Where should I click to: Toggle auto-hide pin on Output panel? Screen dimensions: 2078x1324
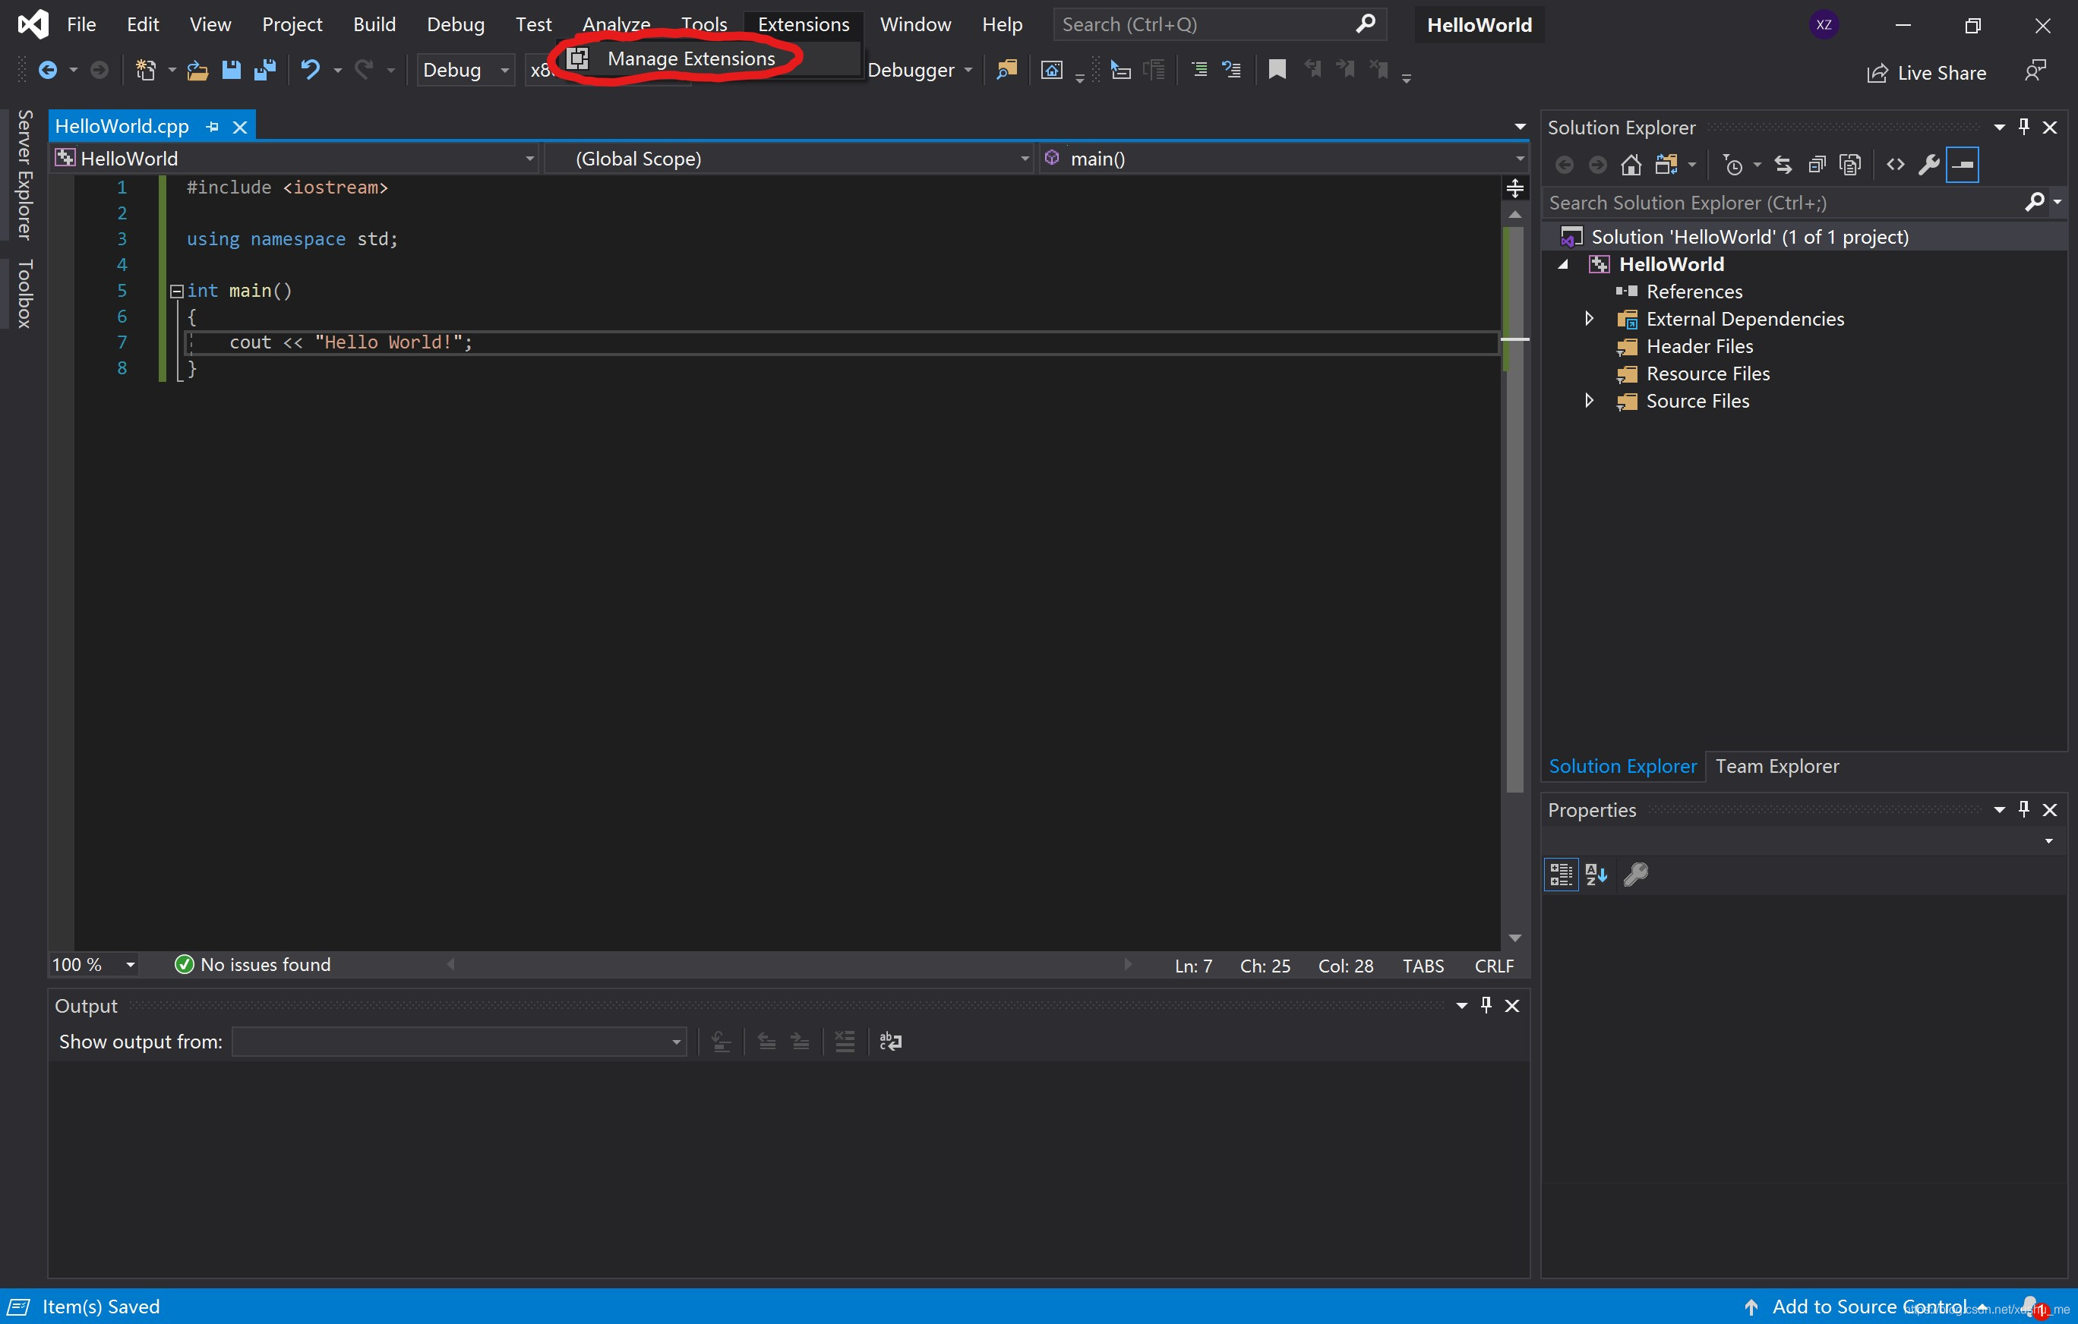point(1486,1005)
